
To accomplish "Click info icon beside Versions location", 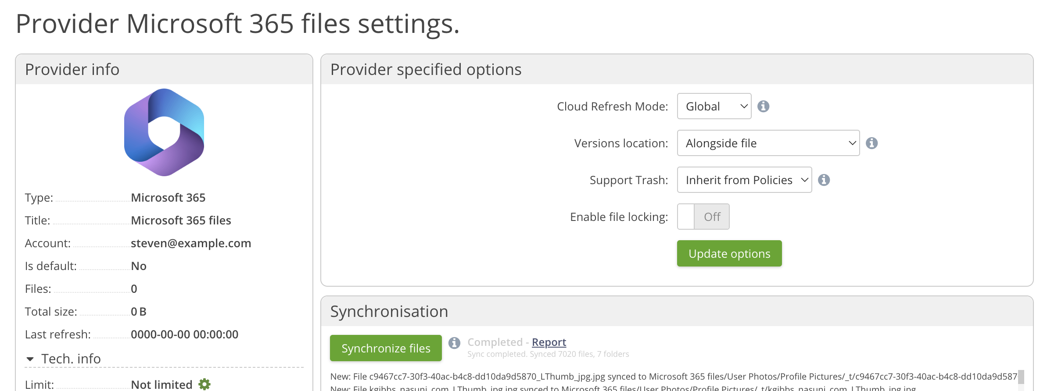I will click(871, 143).
